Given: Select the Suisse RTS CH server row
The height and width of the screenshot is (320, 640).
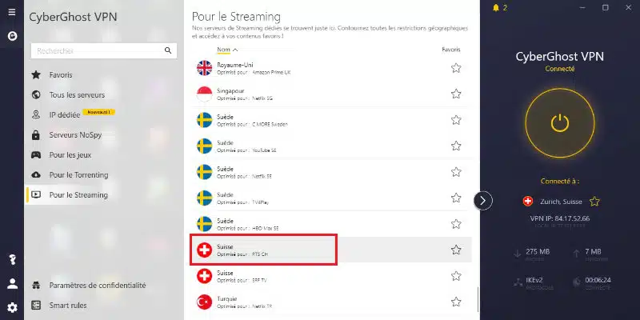Looking at the screenshot, I should click(x=332, y=250).
